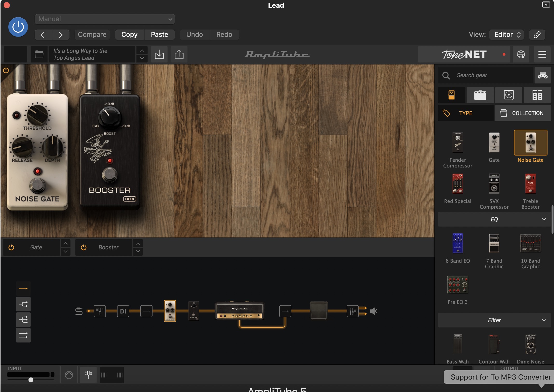Click the DI block in signal chain
This screenshot has width=554, height=392.
(x=123, y=311)
